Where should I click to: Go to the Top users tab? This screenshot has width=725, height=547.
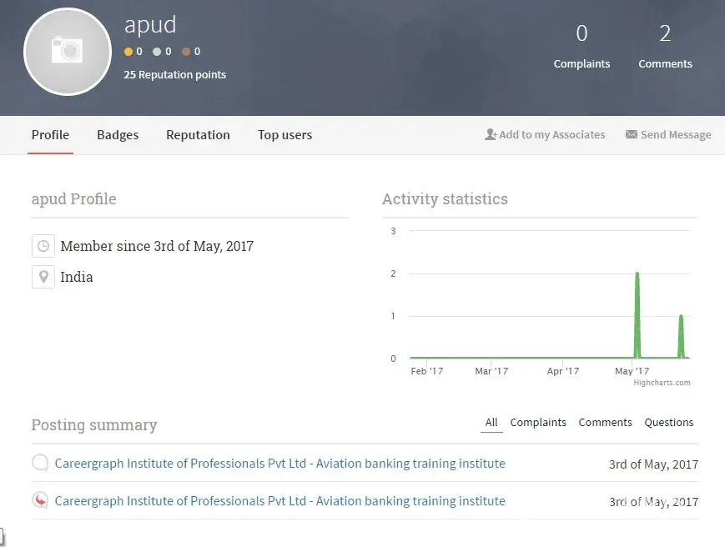pyautogui.click(x=284, y=135)
